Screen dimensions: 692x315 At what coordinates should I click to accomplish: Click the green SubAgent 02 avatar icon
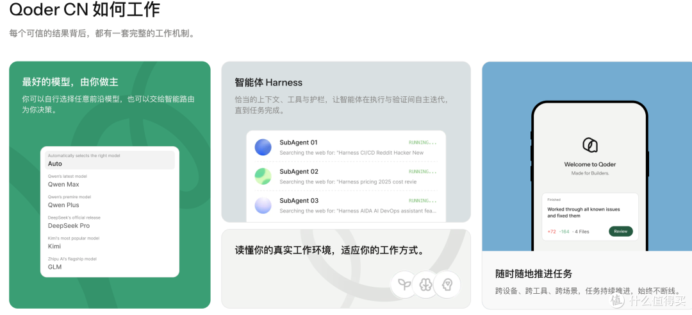(x=263, y=176)
